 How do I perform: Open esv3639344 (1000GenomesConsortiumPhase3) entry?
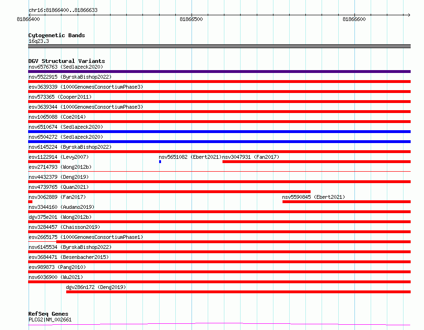pyautogui.click(x=86, y=107)
